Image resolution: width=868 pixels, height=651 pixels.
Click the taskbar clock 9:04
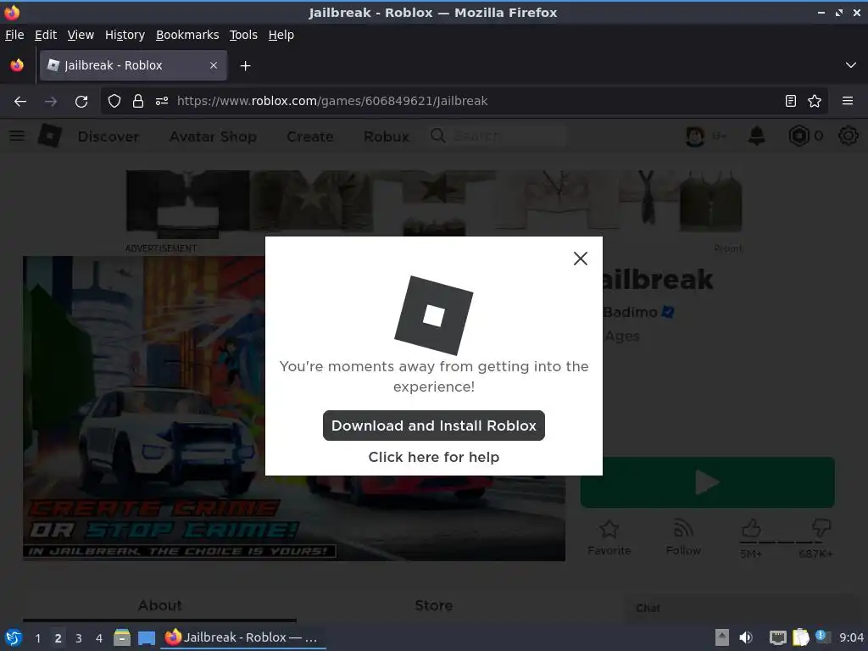click(851, 637)
